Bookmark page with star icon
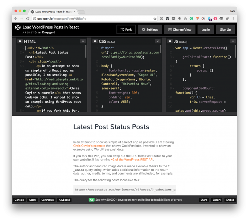Screen dimensions: 249x221 (155, 19)
